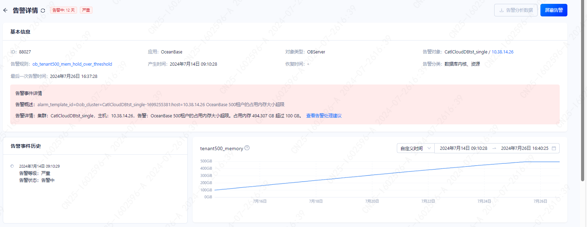Select the 对象类型 value OBServer
Viewport: 587px width, 227px height.
(x=316, y=52)
